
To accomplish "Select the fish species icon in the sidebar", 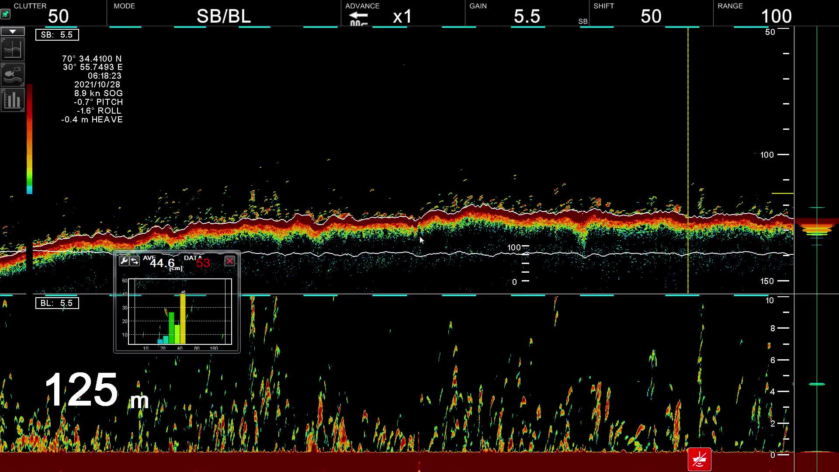I will point(13,74).
